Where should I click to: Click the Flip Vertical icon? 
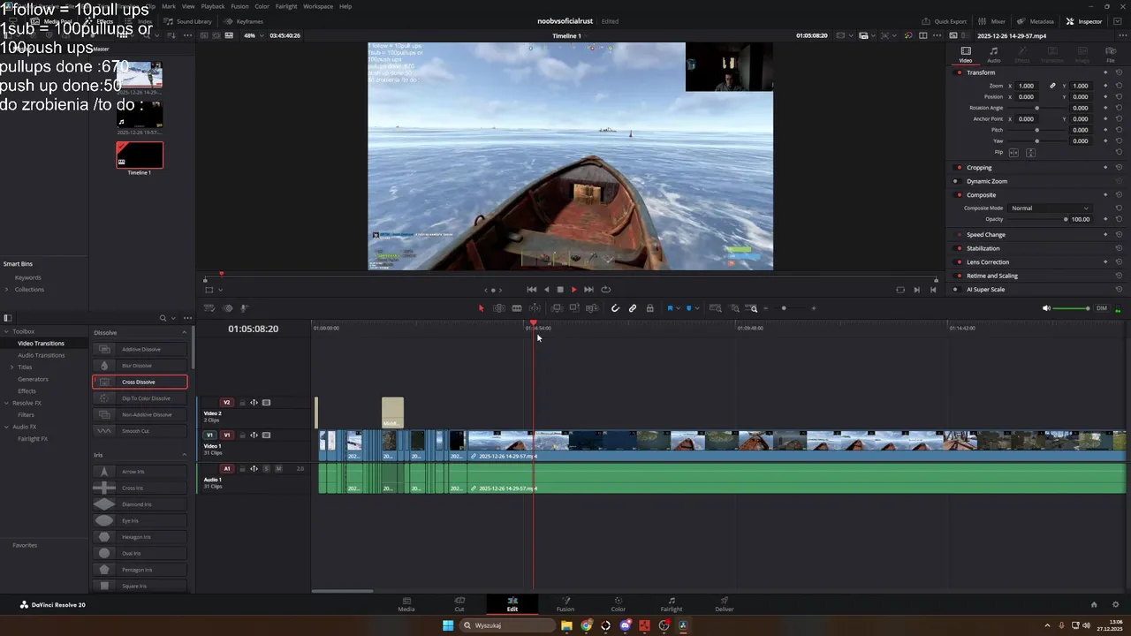(x=1030, y=153)
